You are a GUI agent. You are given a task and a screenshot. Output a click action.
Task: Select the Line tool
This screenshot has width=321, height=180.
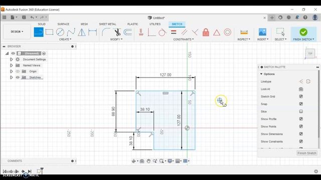(x=39, y=32)
